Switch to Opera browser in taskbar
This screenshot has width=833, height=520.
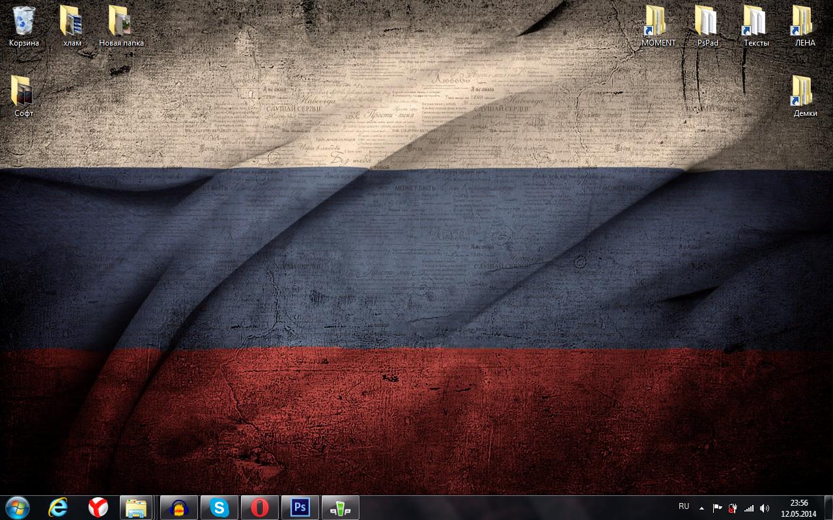[x=260, y=508]
